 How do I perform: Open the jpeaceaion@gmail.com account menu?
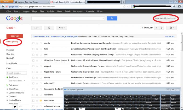(165, 18)
